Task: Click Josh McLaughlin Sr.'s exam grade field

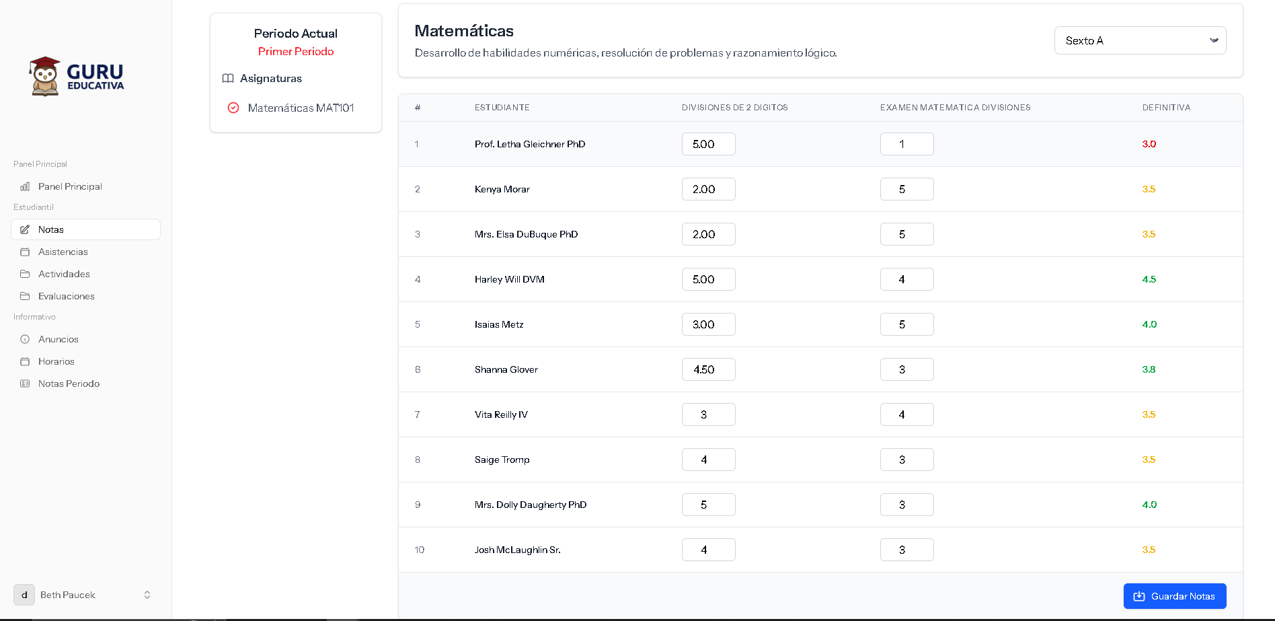Action: pyautogui.click(x=906, y=550)
